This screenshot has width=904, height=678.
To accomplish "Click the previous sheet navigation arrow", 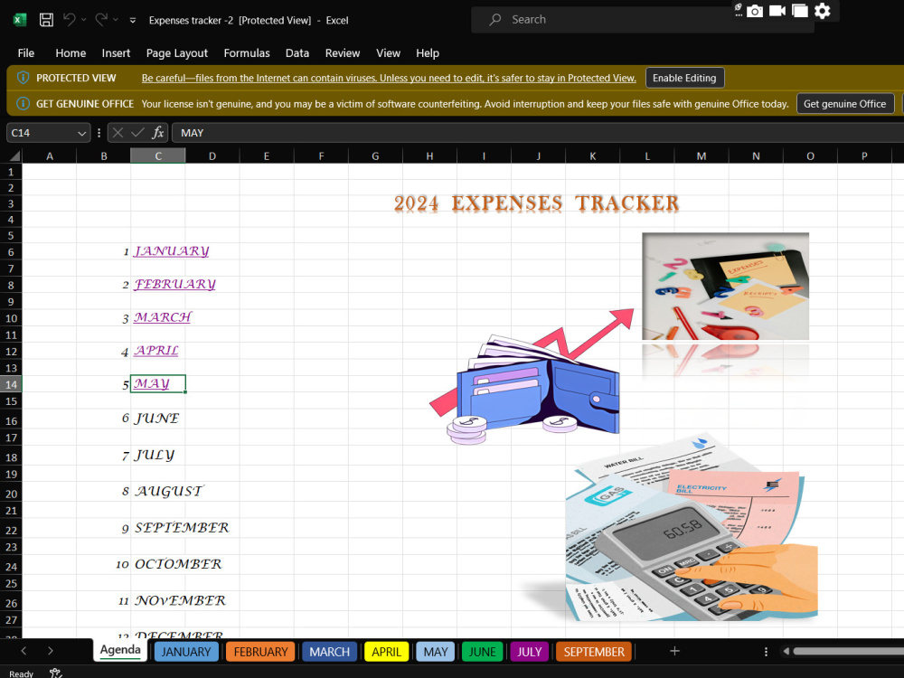I will pyautogui.click(x=24, y=651).
